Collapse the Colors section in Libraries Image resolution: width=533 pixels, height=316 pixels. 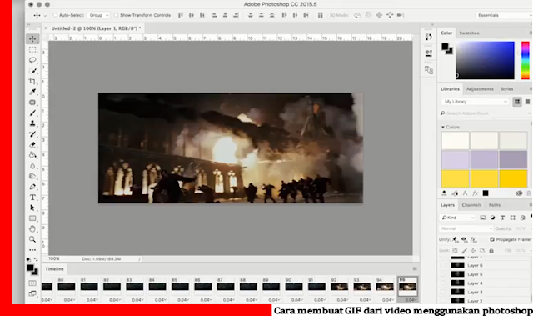click(x=443, y=127)
